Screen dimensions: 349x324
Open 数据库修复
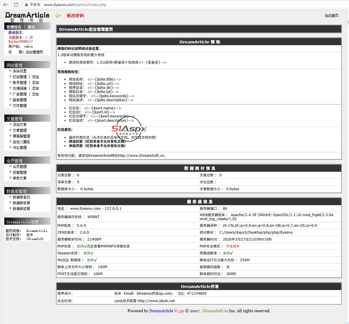tap(21, 209)
